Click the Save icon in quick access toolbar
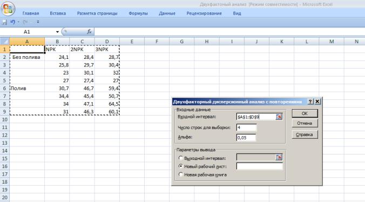The image size is (365, 202). 4,22
